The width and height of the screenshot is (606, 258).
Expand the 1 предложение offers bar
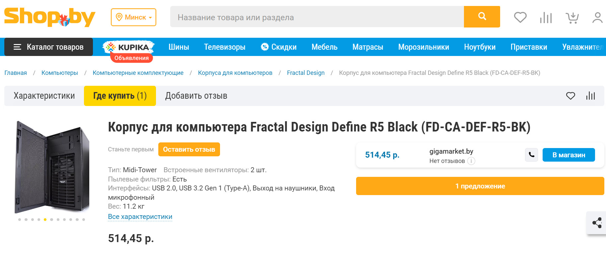[480, 186]
